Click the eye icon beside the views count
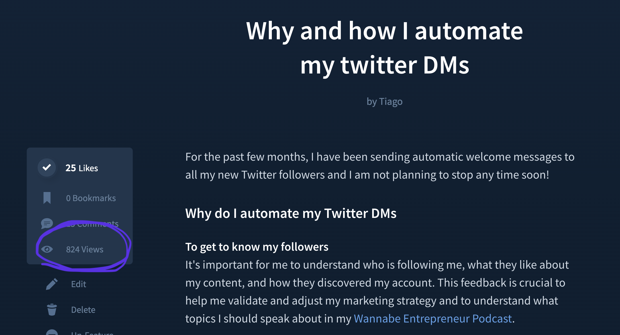Image resolution: width=620 pixels, height=335 pixels. pos(47,249)
